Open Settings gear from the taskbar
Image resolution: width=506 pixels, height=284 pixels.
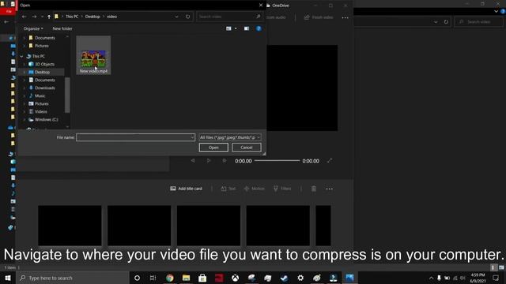[x=300, y=278]
